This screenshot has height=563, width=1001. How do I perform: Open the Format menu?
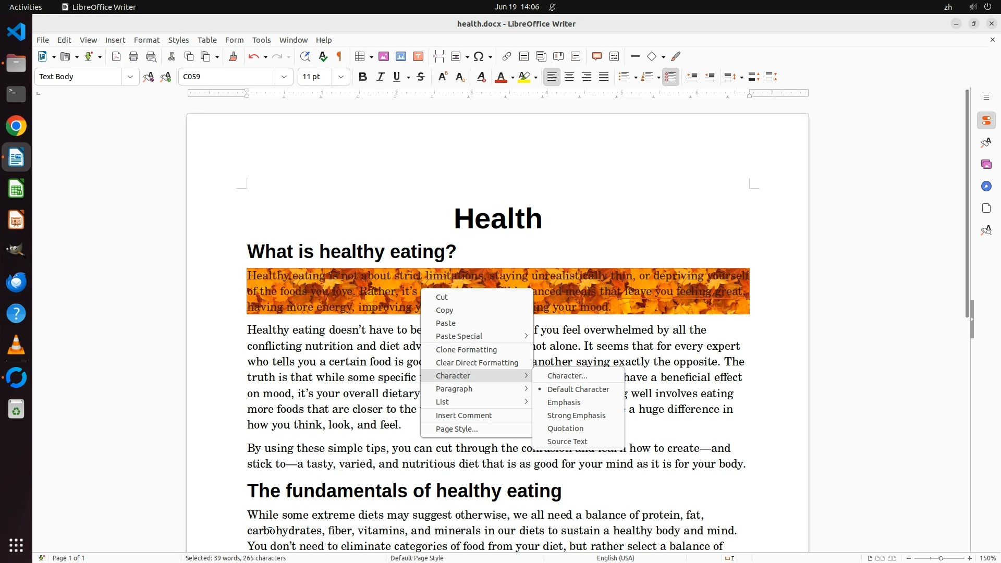pos(147,40)
